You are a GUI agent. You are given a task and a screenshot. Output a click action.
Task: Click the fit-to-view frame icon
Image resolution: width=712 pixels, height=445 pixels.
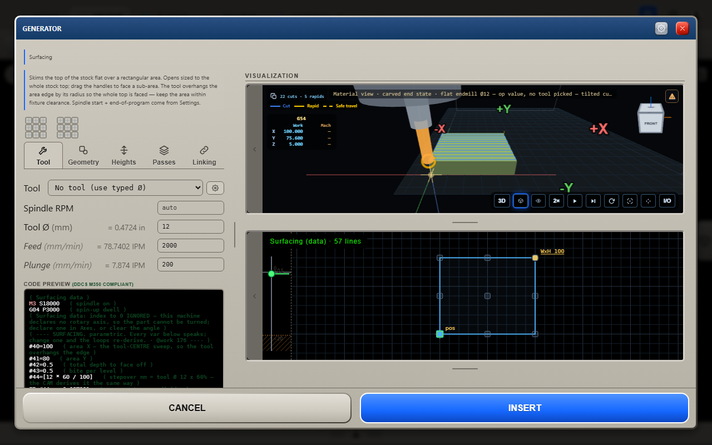[630, 201]
